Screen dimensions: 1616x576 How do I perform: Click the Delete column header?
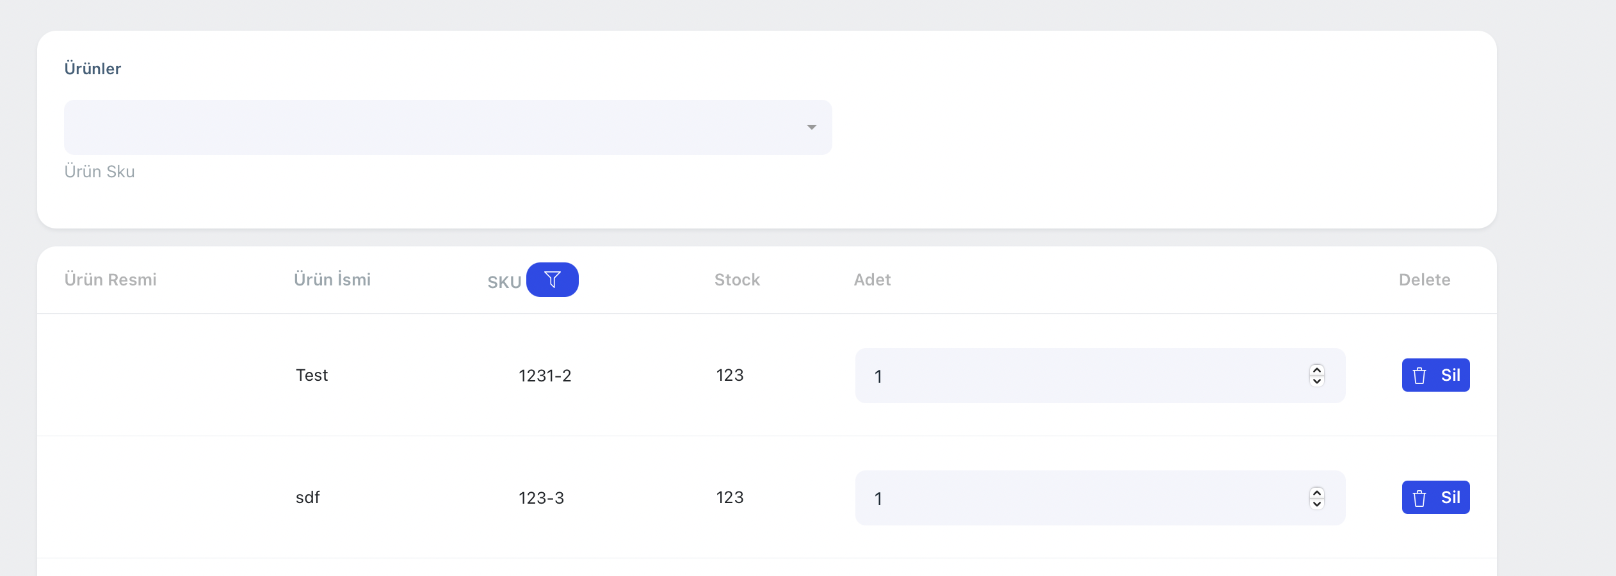(1424, 280)
